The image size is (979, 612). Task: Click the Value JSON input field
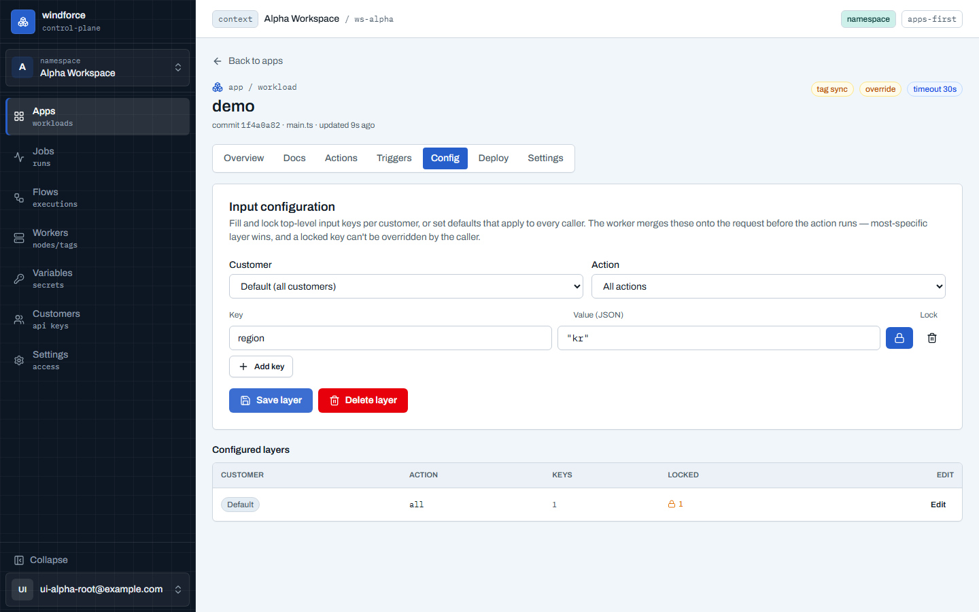(719, 338)
